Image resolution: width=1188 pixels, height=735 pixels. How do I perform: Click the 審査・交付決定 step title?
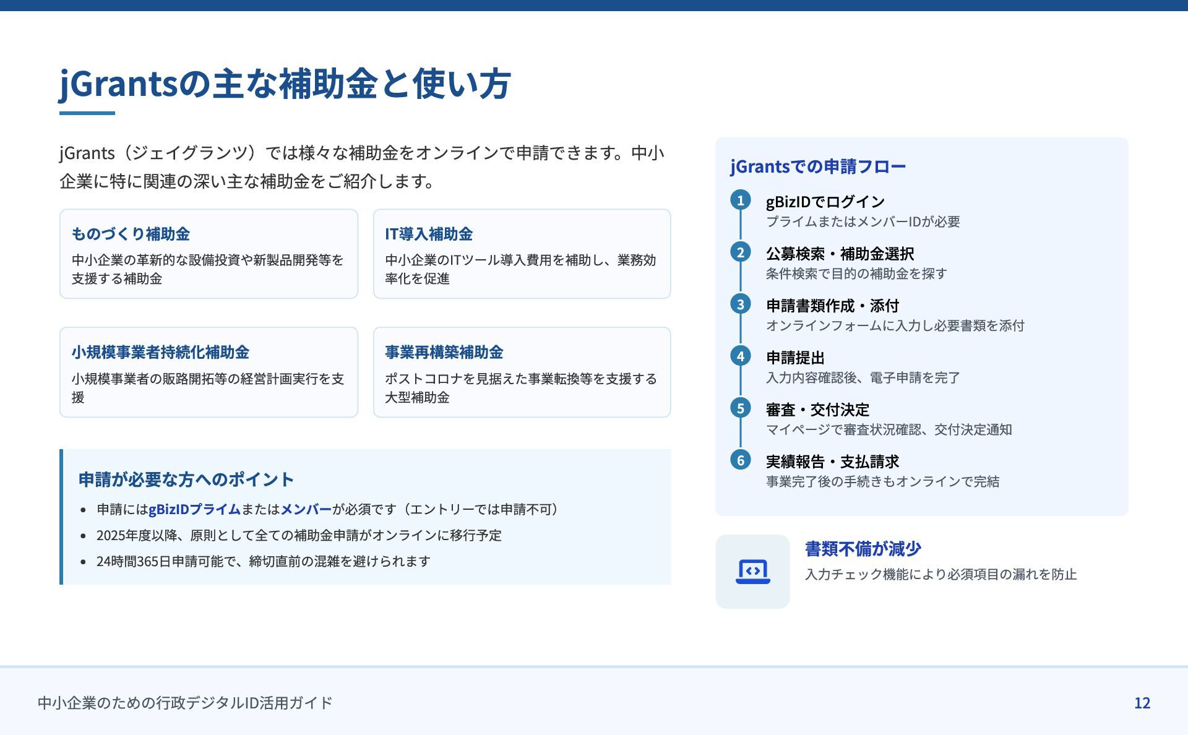pos(818,410)
